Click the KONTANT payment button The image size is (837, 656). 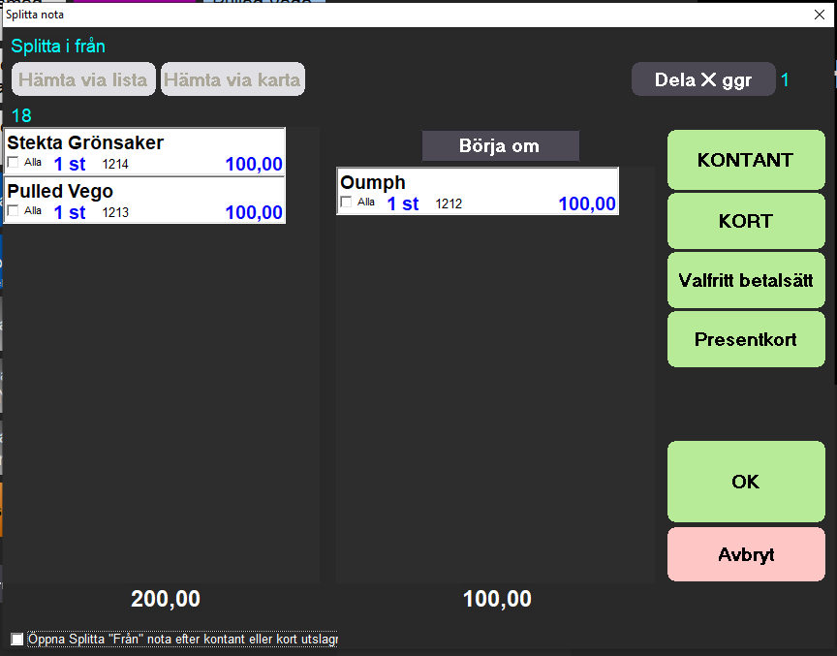(745, 160)
